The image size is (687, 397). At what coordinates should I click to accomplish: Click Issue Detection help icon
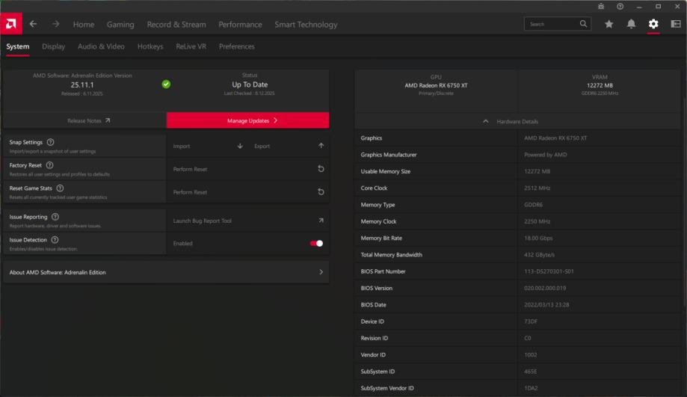pyautogui.click(x=55, y=240)
